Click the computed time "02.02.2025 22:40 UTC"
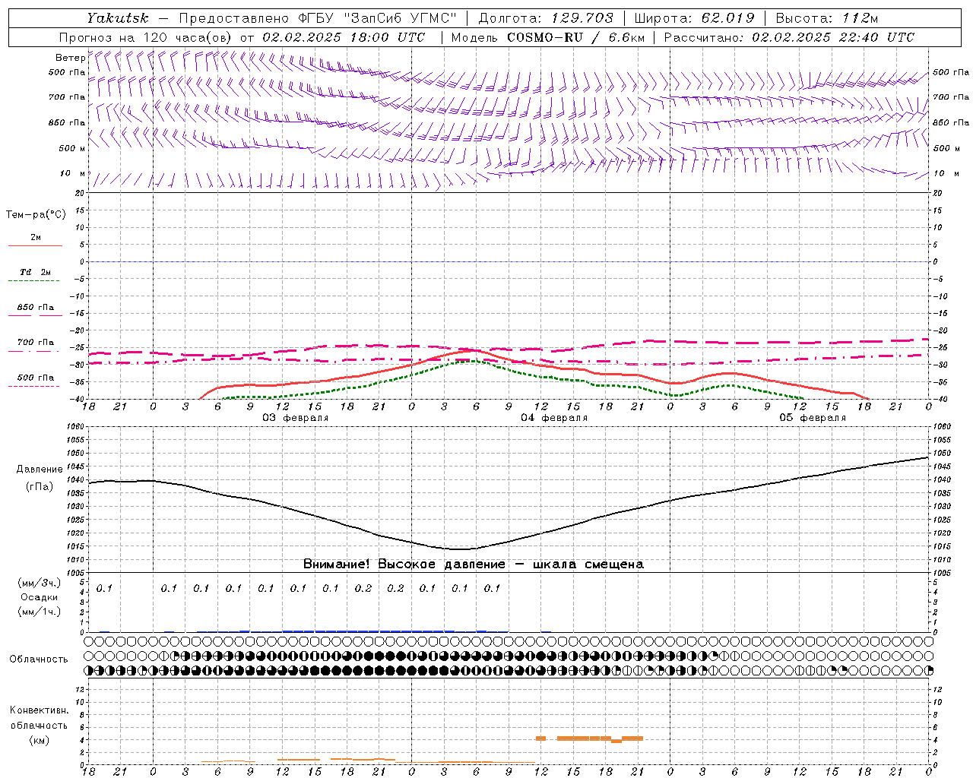The width and height of the screenshot is (973, 778). [833, 37]
